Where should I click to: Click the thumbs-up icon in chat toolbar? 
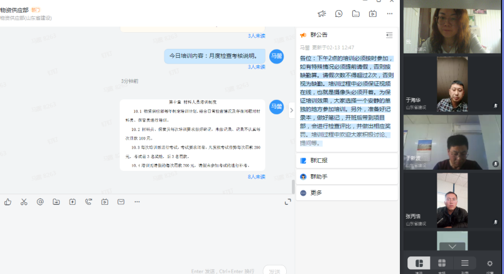coord(8,202)
